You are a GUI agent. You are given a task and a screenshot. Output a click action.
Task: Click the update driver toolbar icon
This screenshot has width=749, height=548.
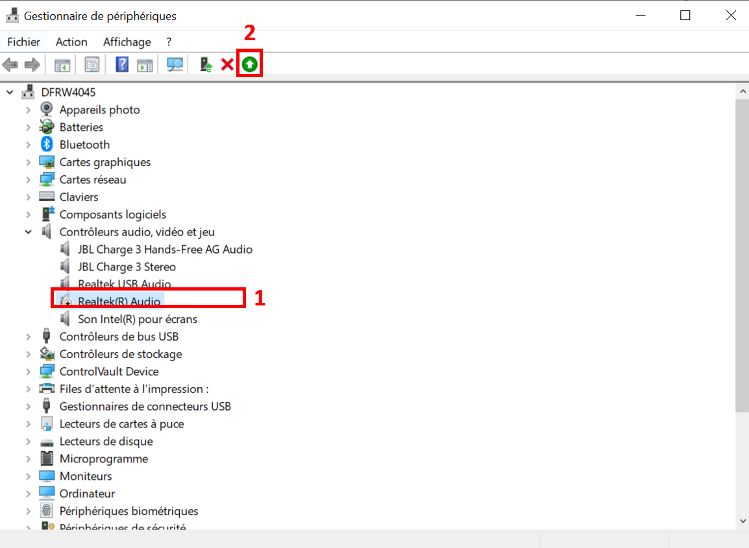click(x=206, y=65)
